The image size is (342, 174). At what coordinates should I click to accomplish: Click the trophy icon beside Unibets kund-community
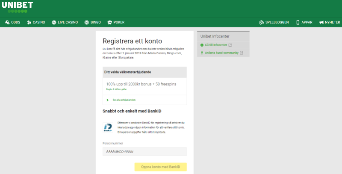coord(202,53)
